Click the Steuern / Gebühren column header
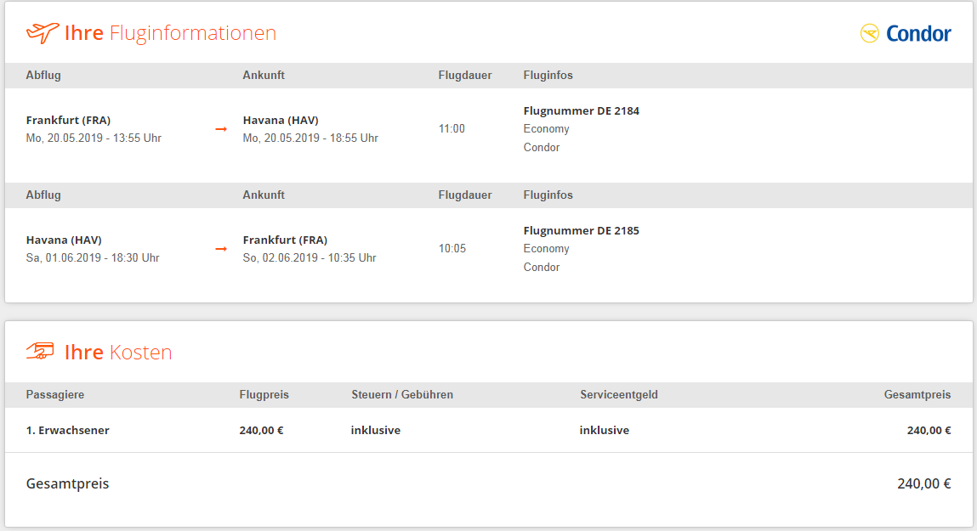977x531 pixels. [x=402, y=395]
